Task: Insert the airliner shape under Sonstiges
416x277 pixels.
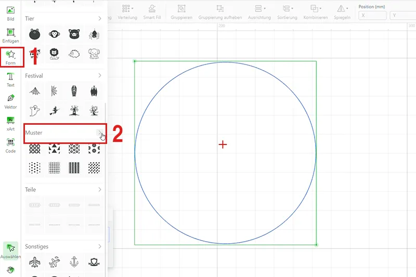Action: click(35, 262)
